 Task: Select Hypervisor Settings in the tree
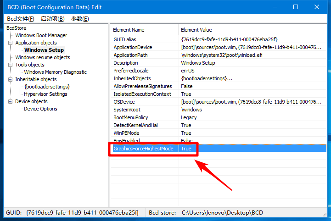[x=45, y=94]
